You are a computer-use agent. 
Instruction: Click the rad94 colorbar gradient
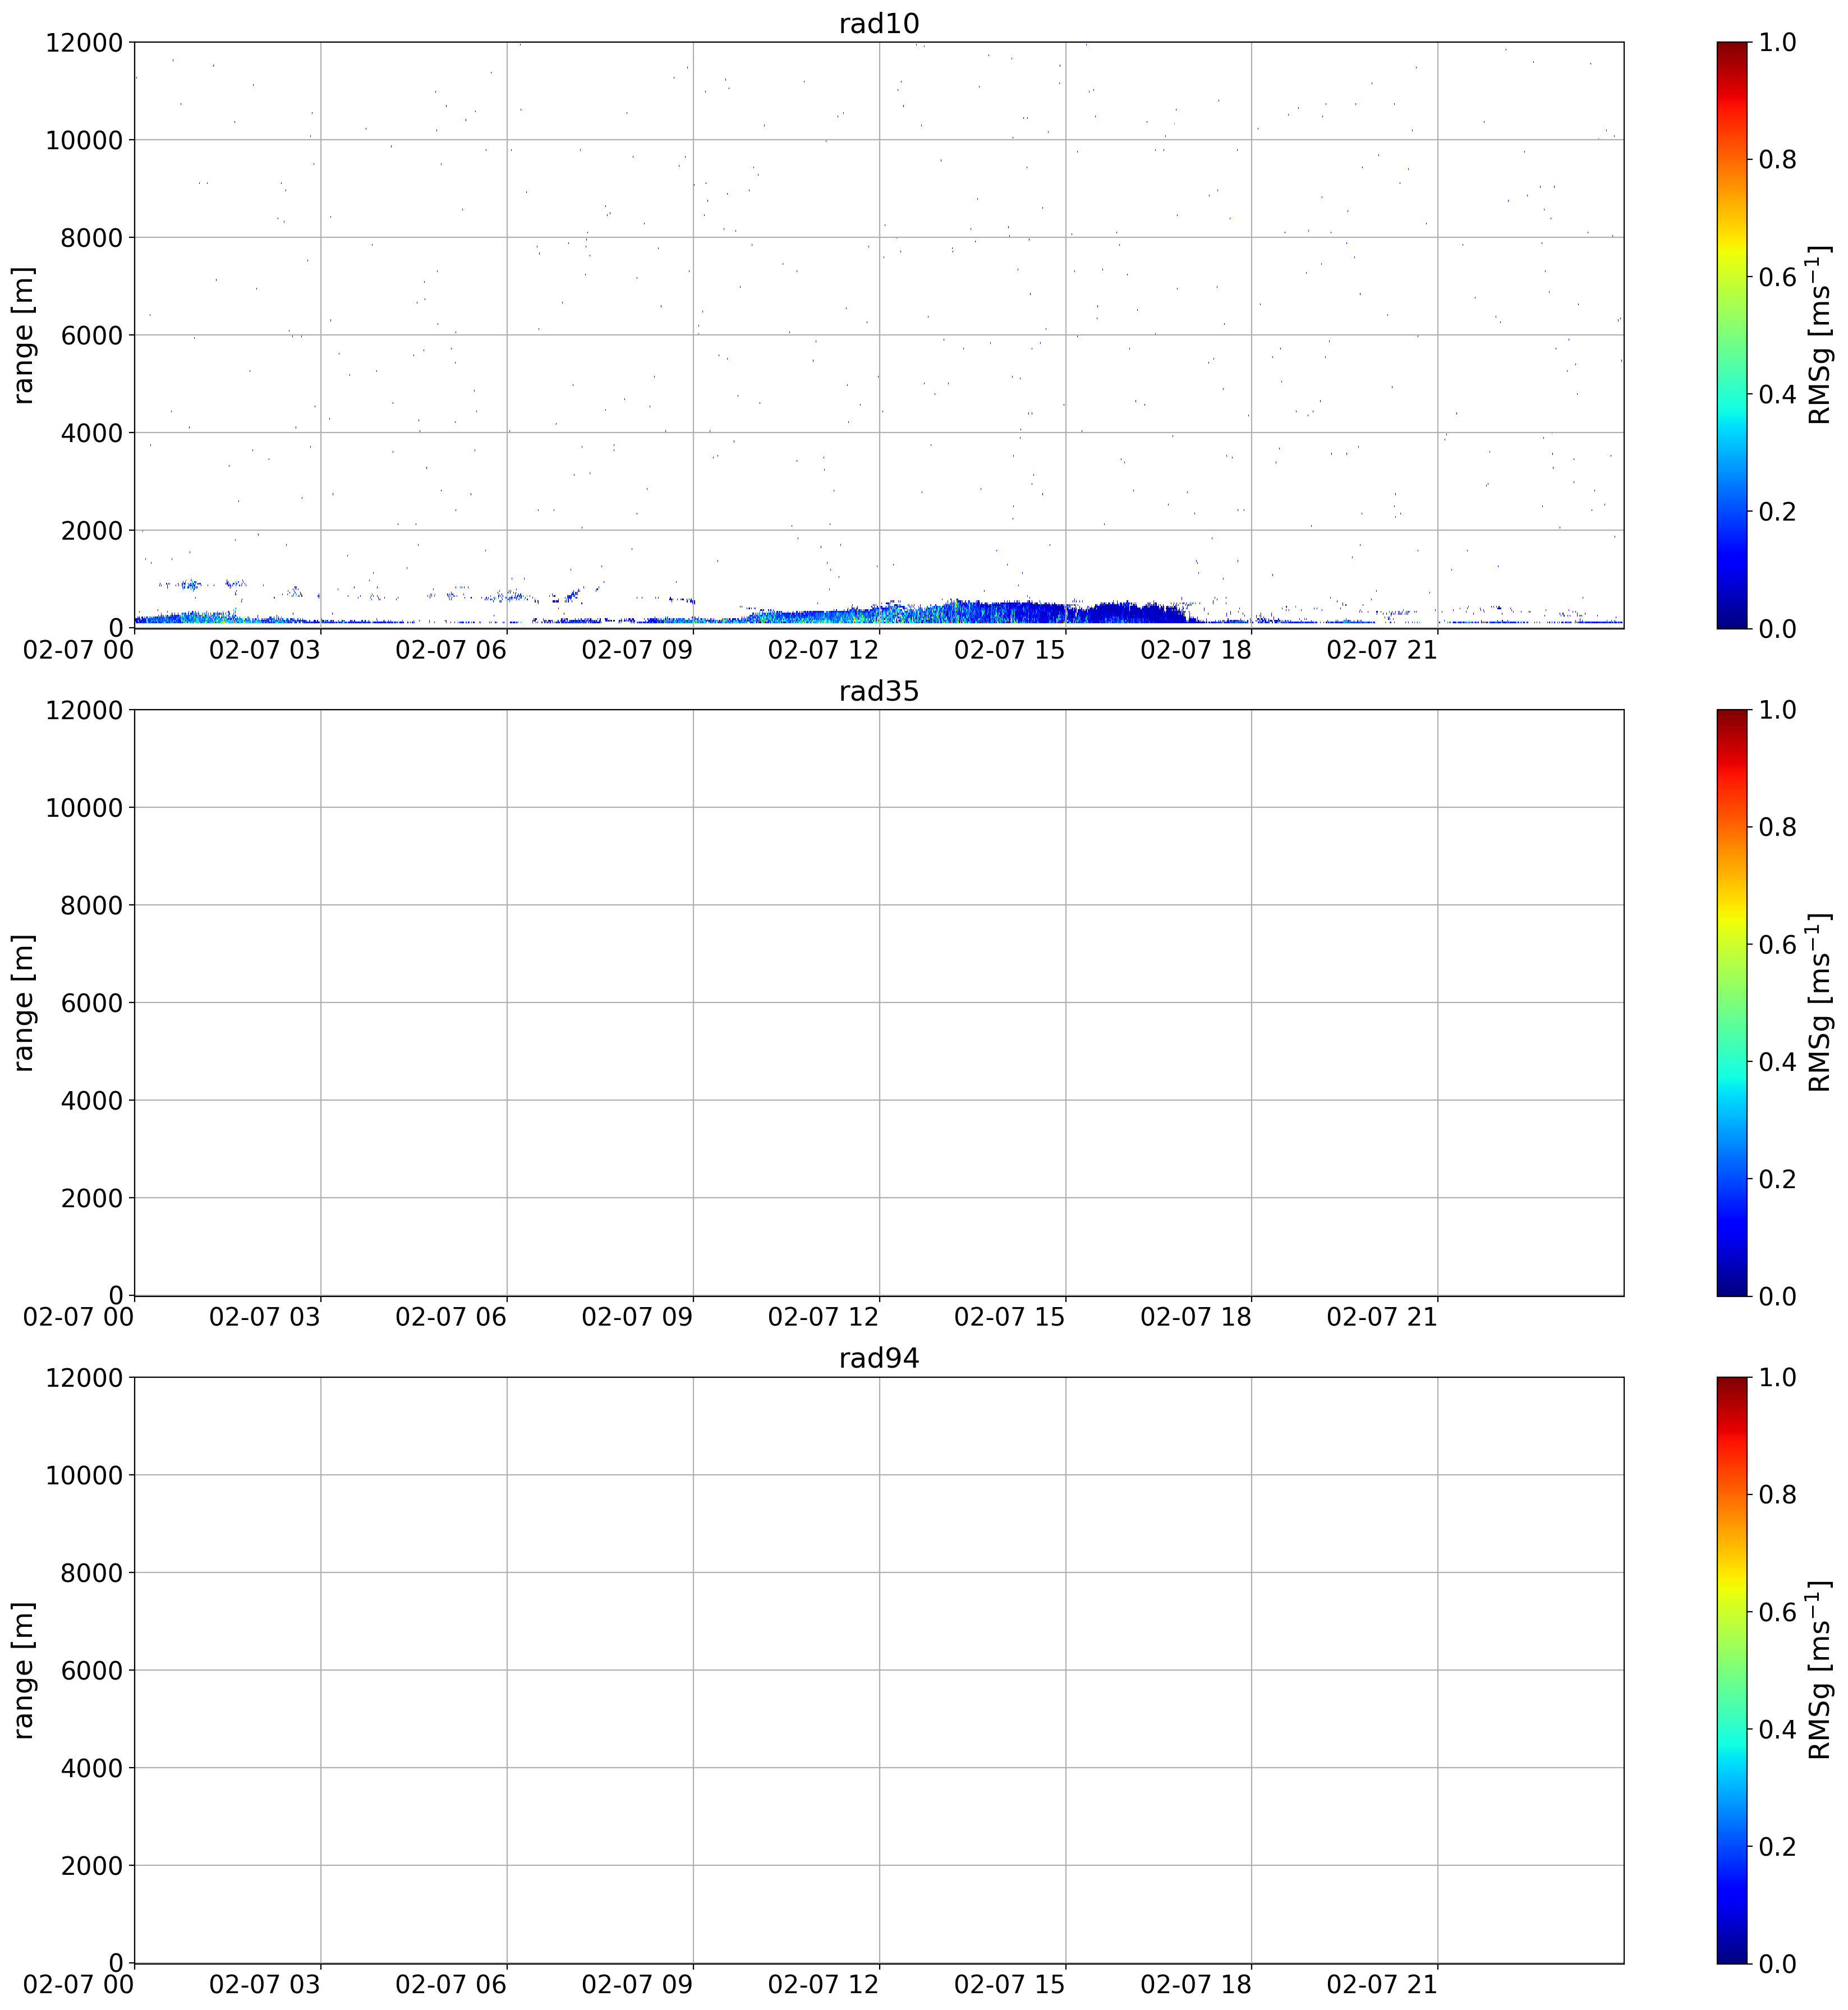tap(1732, 1670)
